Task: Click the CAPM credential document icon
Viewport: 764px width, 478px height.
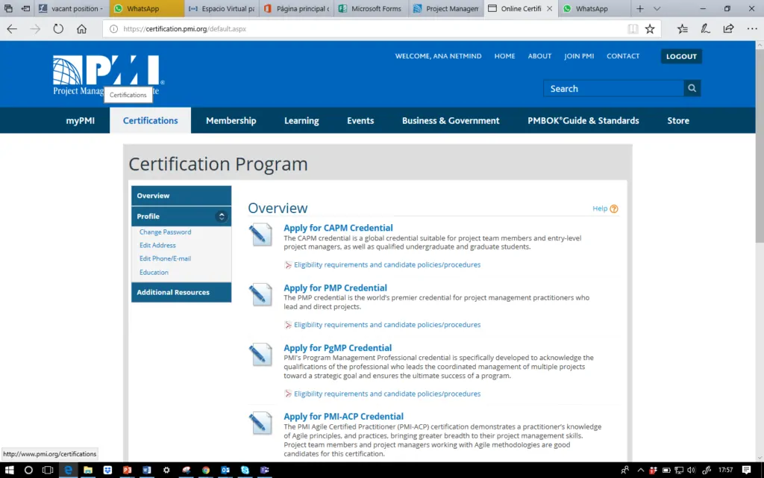Action: [x=260, y=235]
